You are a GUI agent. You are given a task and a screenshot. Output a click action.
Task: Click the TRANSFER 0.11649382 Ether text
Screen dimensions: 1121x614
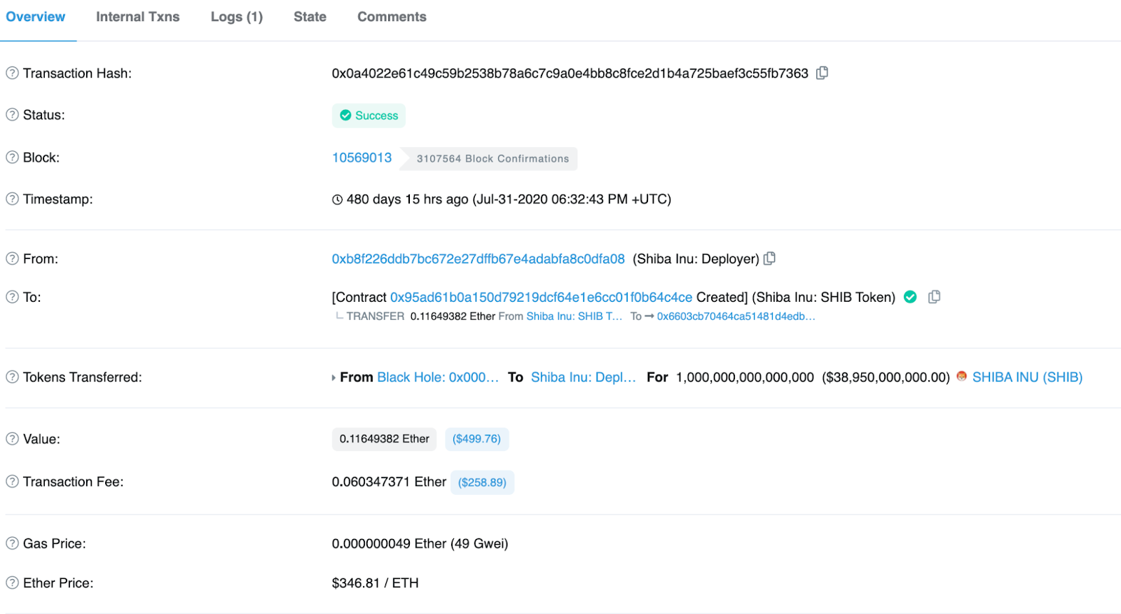pos(420,316)
